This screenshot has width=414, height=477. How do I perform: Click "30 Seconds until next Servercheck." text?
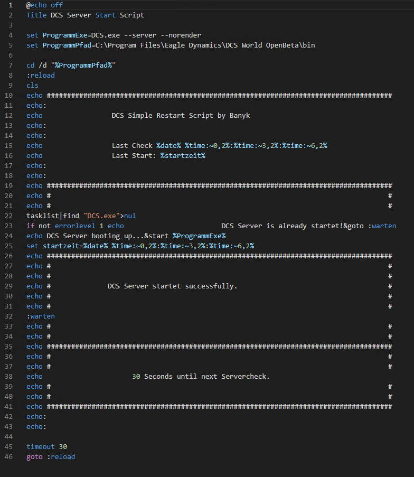pos(201,377)
